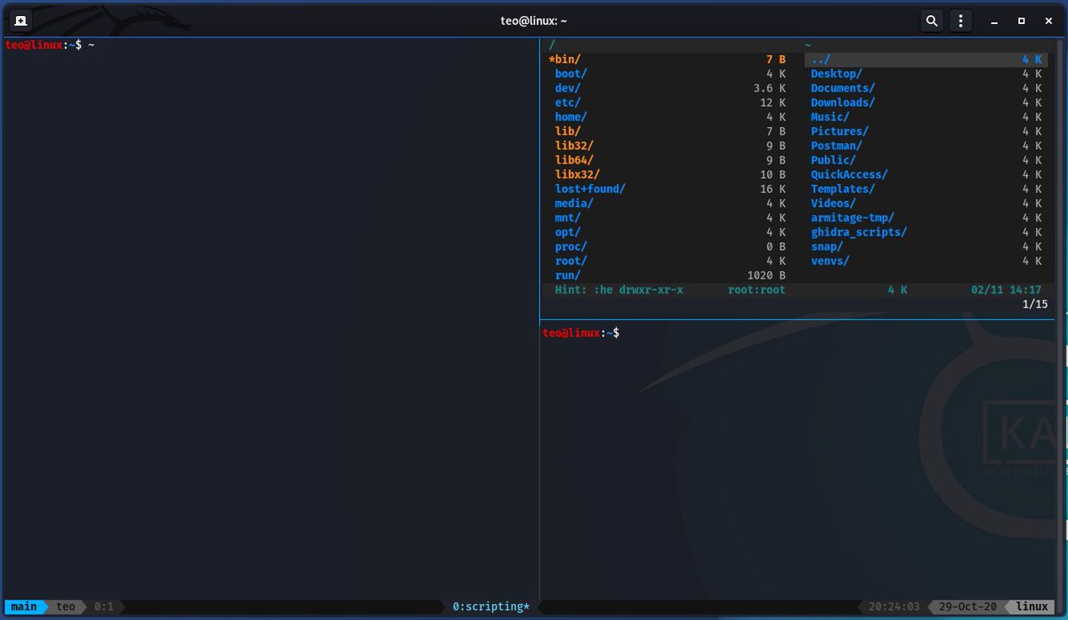Open the three-dot terminal menu
The width and height of the screenshot is (1068, 620).
(960, 20)
